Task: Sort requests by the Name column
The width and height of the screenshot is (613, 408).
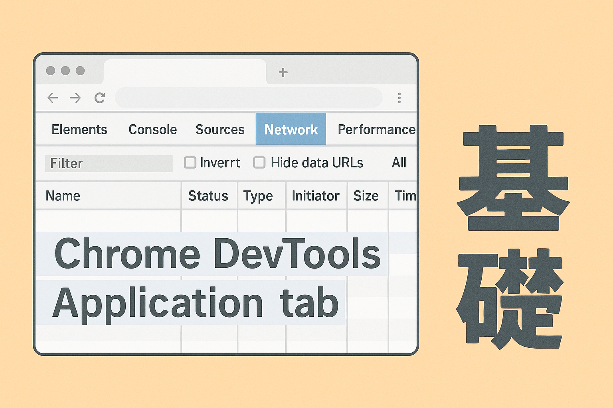Action: [63, 196]
